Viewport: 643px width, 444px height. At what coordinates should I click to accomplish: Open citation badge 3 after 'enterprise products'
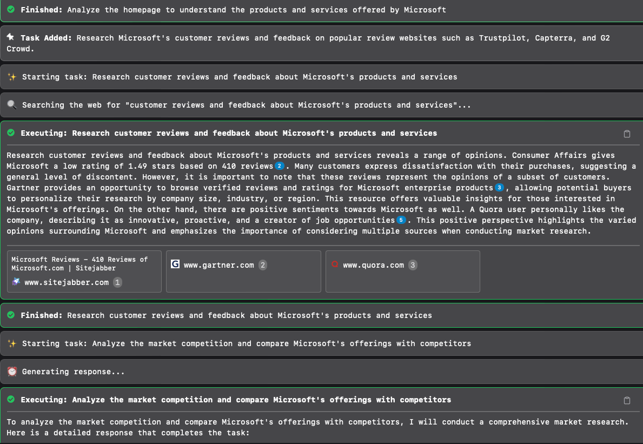(499, 187)
